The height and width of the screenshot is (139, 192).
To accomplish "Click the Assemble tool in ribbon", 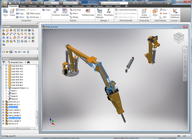I will tap(65, 12).
